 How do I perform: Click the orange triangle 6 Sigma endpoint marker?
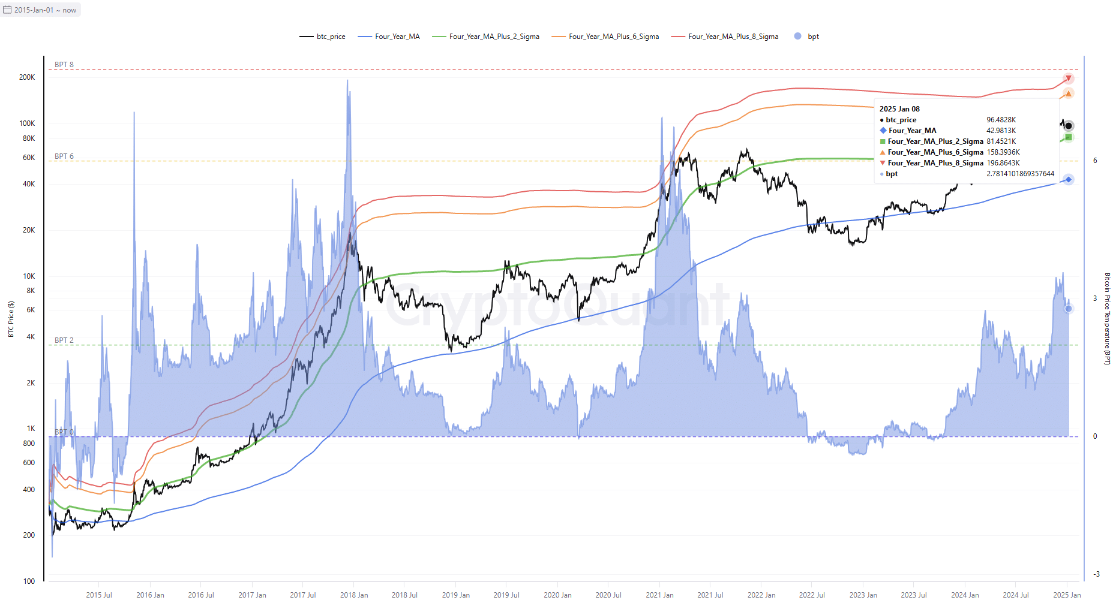1069,94
